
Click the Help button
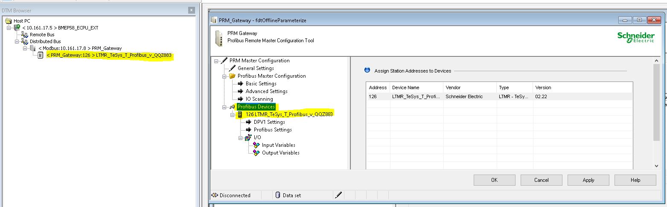click(635, 180)
